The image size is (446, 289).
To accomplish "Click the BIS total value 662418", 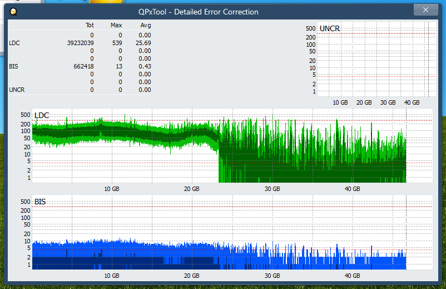I will pos(82,66).
